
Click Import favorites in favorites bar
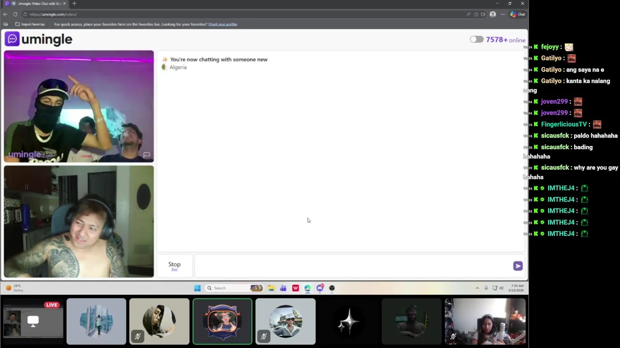point(30,24)
